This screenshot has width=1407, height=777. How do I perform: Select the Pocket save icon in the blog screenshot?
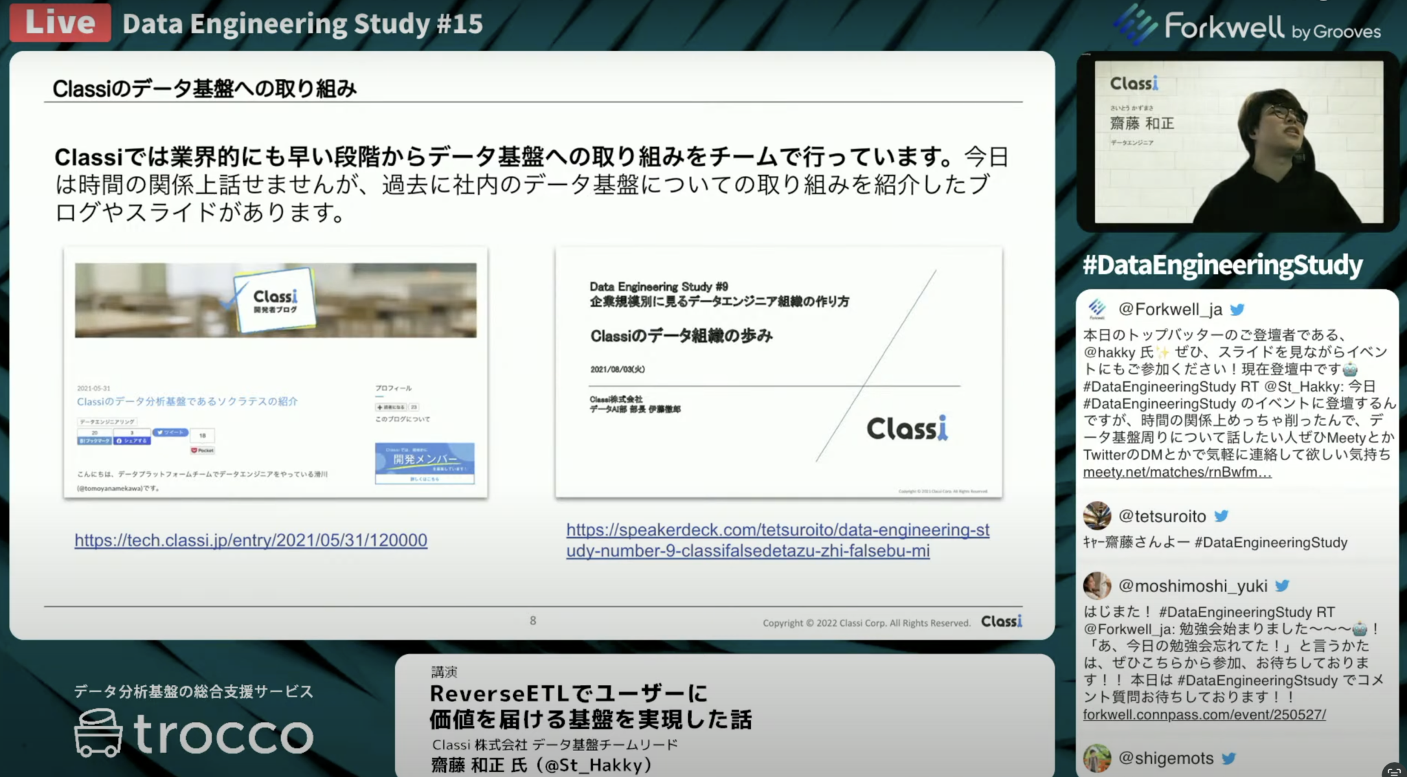203,450
